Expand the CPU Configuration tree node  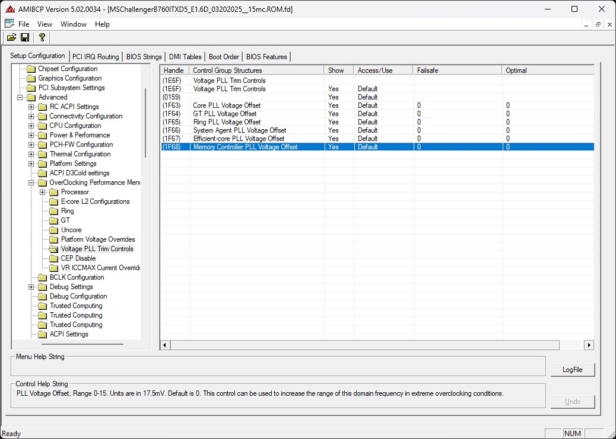coord(31,126)
